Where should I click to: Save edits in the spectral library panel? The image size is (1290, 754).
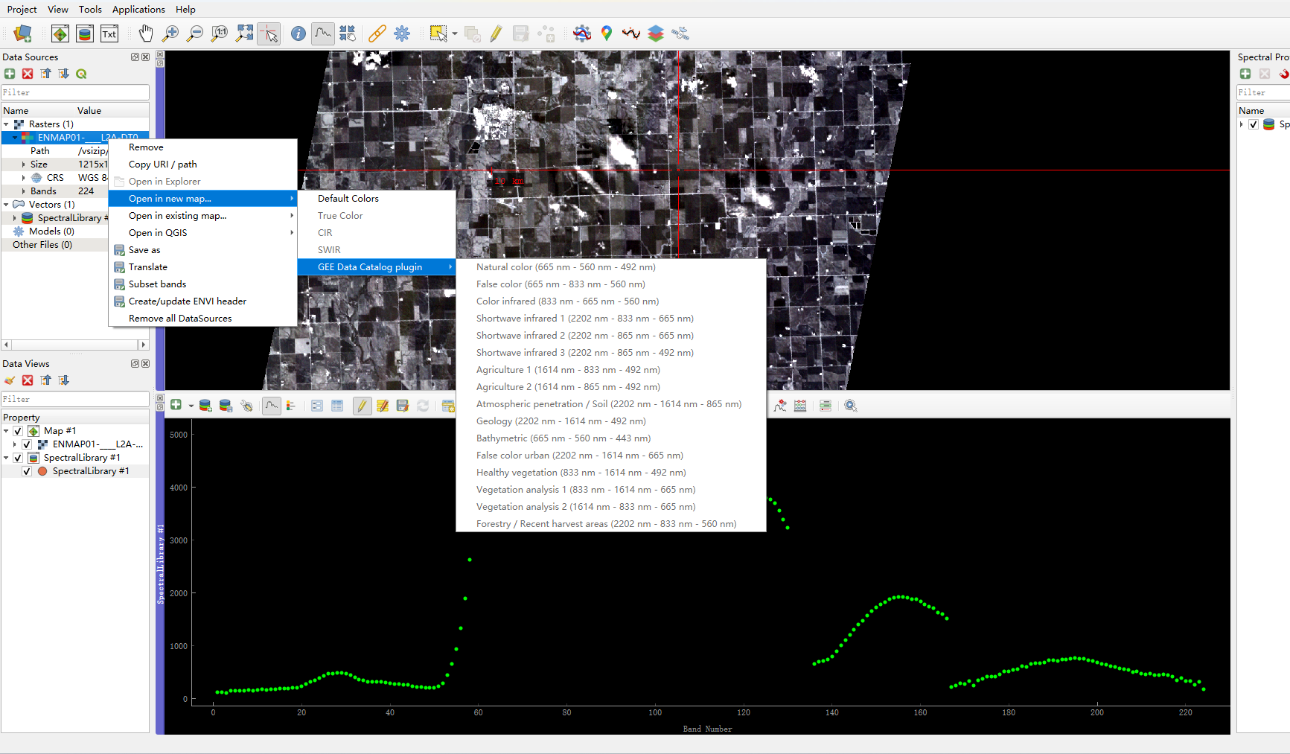point(403,406)
